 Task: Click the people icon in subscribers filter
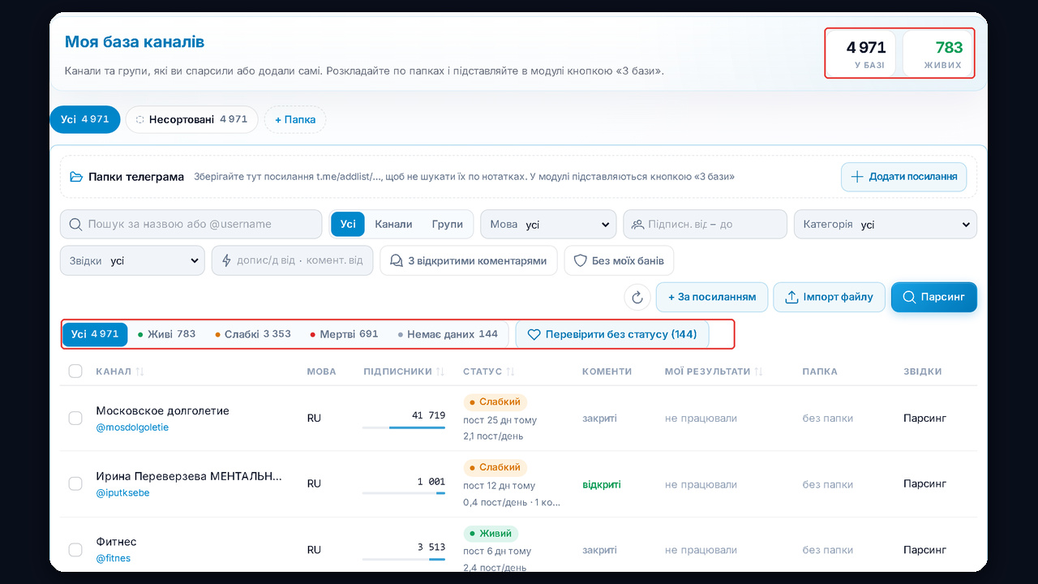click(x=638, y=225)
